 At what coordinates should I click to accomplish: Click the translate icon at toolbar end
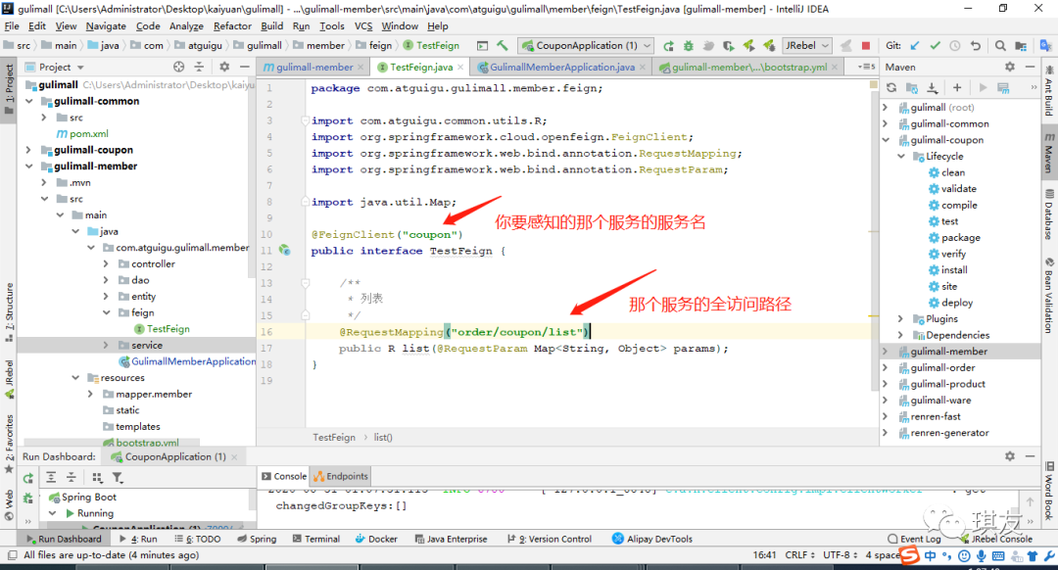coord(1045,45)
